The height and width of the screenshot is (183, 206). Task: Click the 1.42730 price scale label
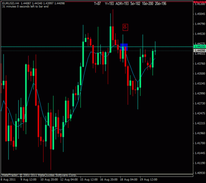200,103
